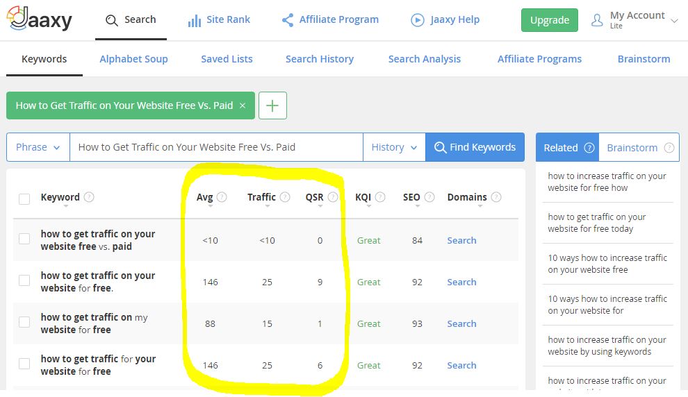Toggle the select-all keywords checkbox in header
This screenshot has width=688, height=397.
point(24,199)
